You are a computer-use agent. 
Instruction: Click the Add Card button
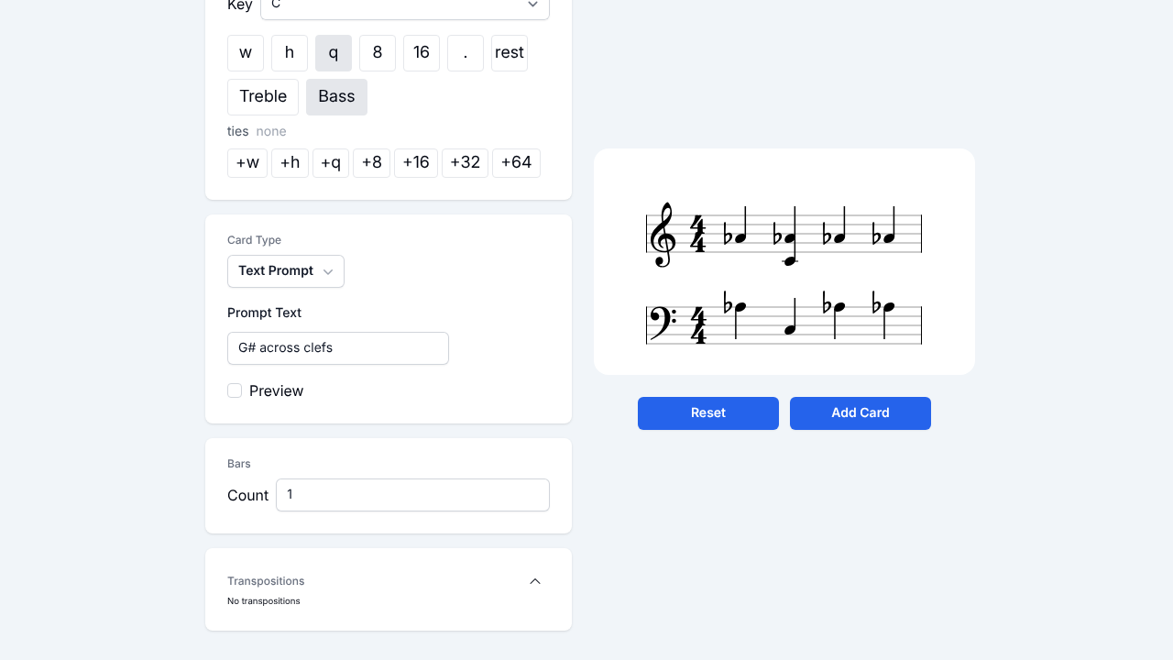(861, 413)
